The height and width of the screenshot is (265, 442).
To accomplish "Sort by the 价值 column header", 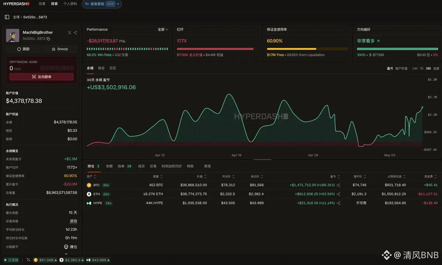I will pos(201,177).
